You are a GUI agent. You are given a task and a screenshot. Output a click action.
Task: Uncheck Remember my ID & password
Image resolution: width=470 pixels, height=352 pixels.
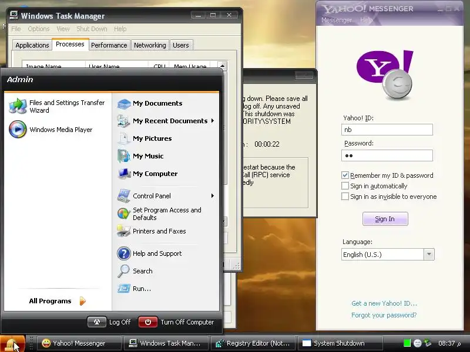345,175
